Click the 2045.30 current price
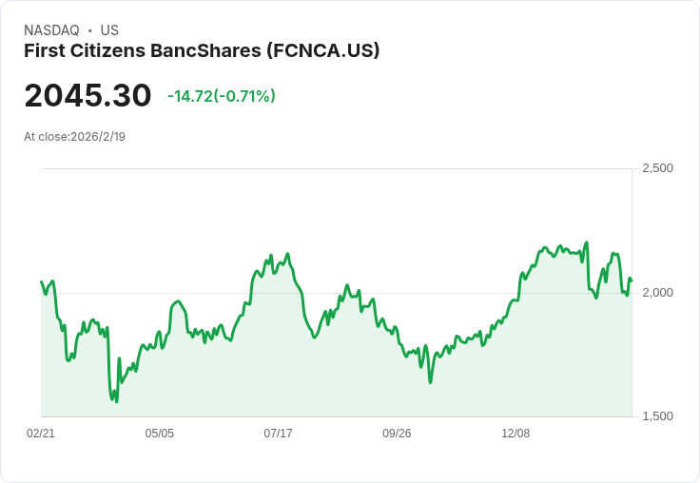This screenshot has width=700, height=483. point(87,96)
